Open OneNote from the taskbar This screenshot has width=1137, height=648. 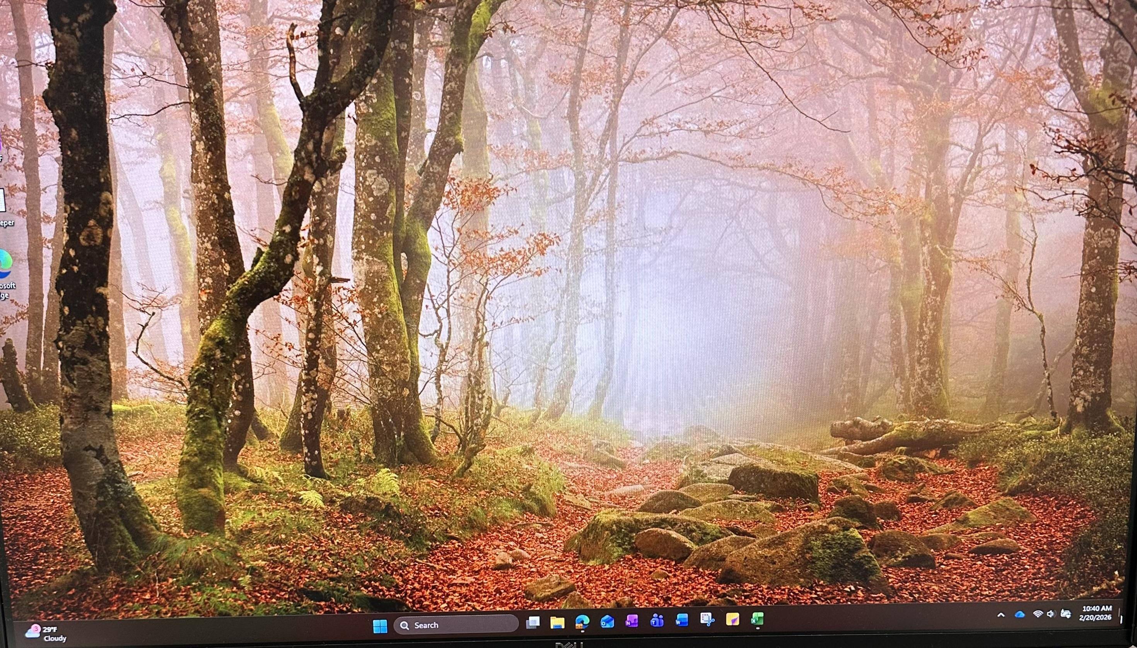pyautogui.click(x=632, y=621)
